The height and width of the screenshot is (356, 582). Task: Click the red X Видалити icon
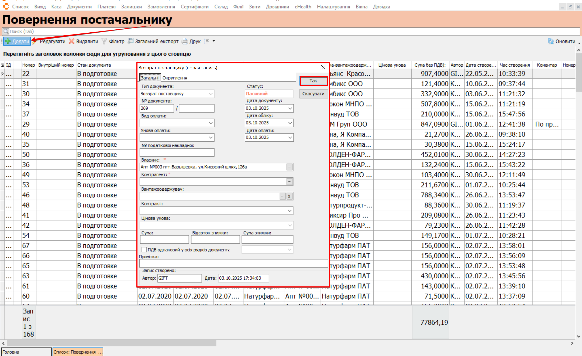(71, 41)
